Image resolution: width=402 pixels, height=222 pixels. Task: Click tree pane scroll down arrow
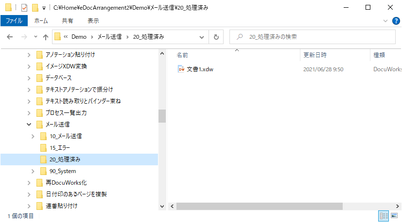click(x=162, y=206)
